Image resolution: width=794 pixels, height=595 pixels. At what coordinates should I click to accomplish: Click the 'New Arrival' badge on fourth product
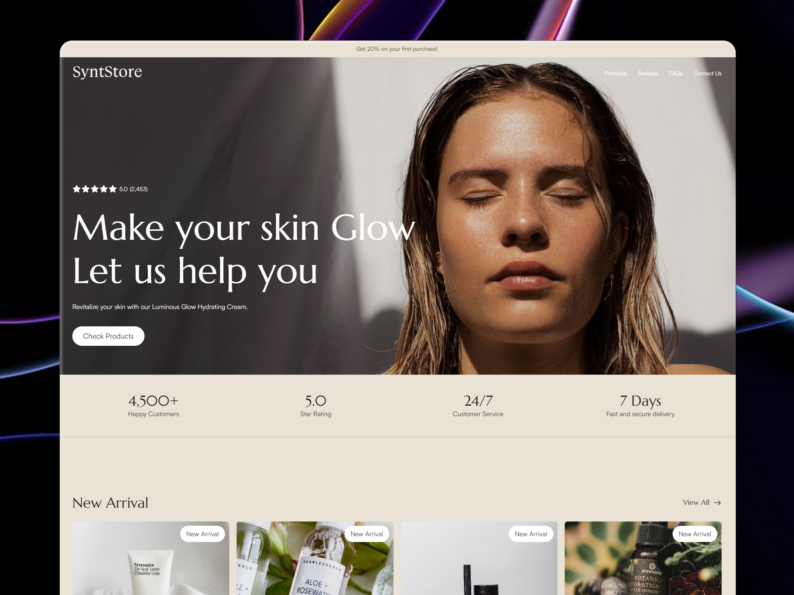pyautogui.click(x=693, y=535)
